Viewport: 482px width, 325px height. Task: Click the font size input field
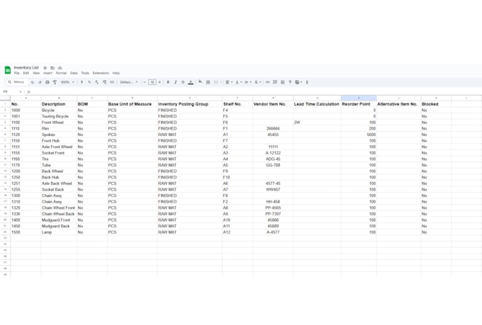(152, 82)
